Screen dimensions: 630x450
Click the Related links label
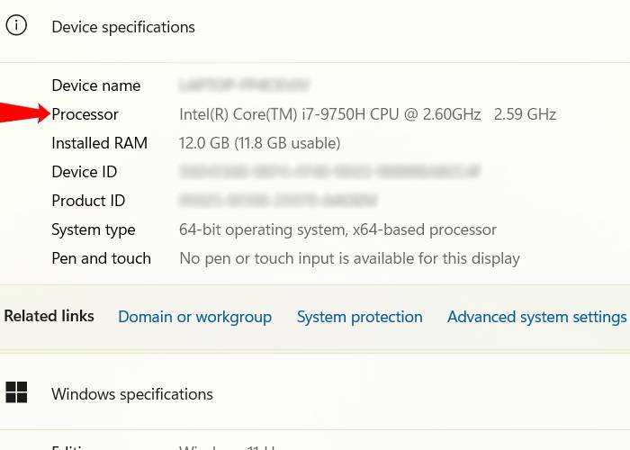(x=49, y=316)
